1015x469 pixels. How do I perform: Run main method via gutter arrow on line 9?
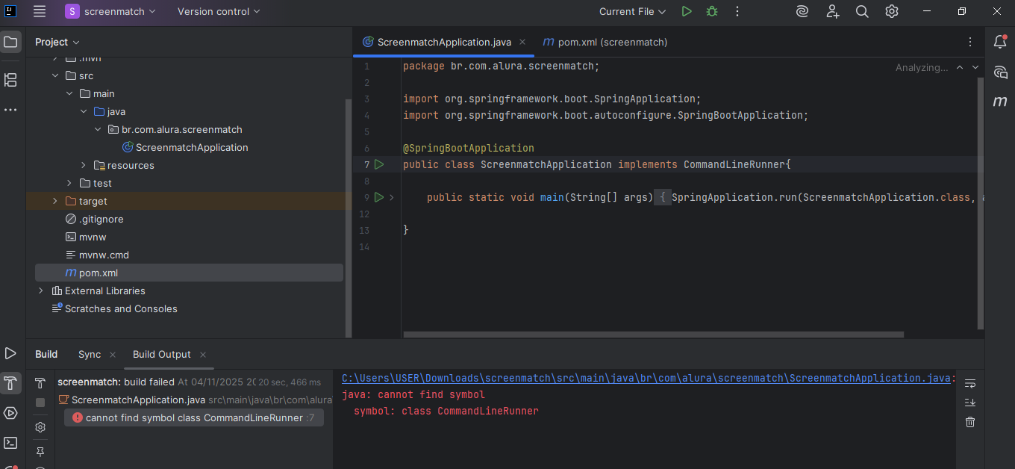(379, 196)
